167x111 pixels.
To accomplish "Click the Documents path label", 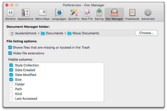I will coord(54,33).
